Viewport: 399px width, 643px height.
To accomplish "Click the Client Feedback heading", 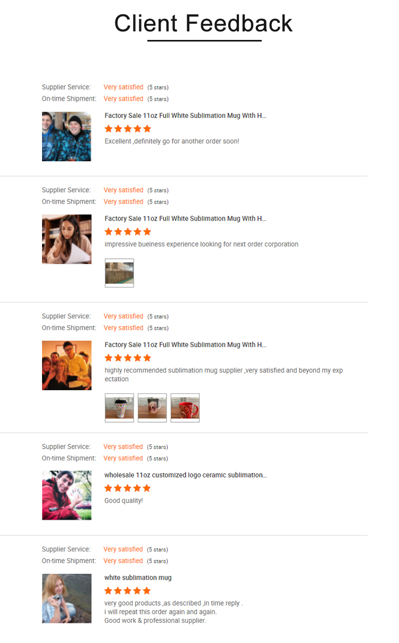I will 204,23.
